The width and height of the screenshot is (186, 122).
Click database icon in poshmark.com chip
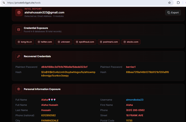coord(101,42)
